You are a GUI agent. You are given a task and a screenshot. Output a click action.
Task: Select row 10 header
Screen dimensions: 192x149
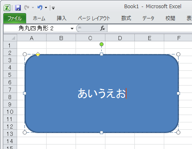10,111
